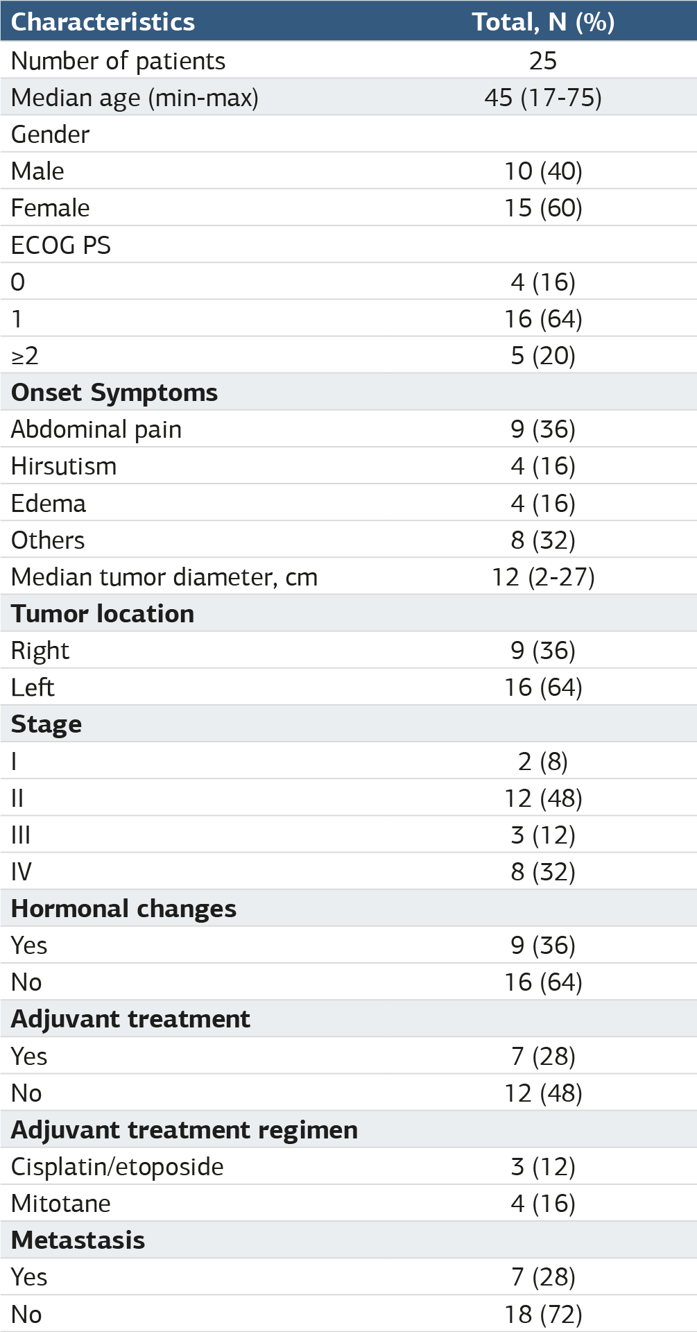Click the Characteristics column header

[103, 22]
